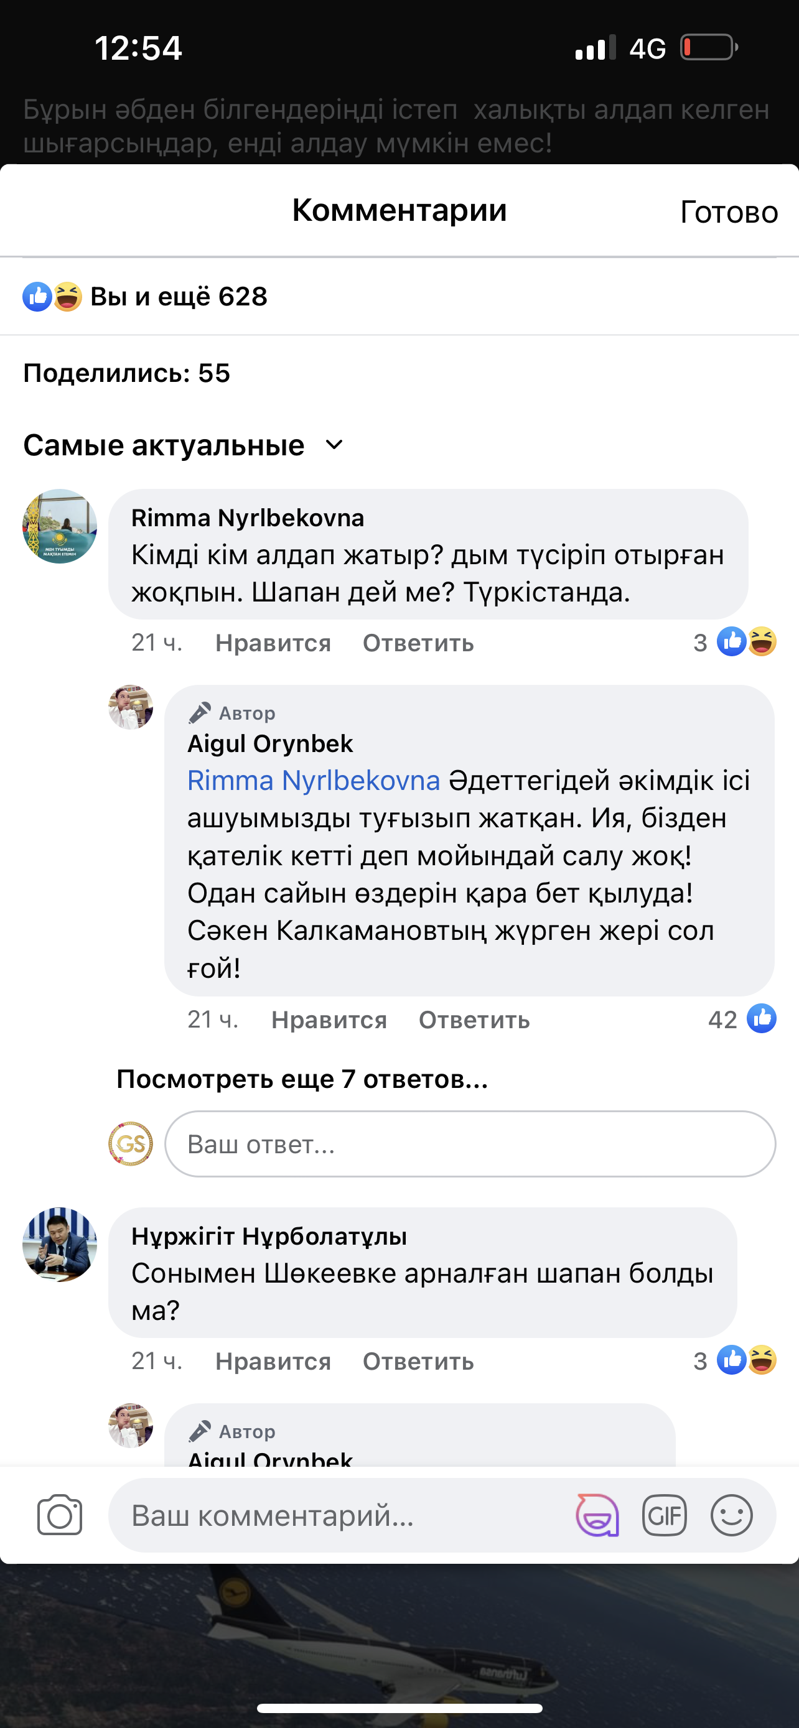Open the blue Rimma Nyrlbekovna mention link
The width and height of the screenshot is (799, 1728).
click(x=313, y=781)
